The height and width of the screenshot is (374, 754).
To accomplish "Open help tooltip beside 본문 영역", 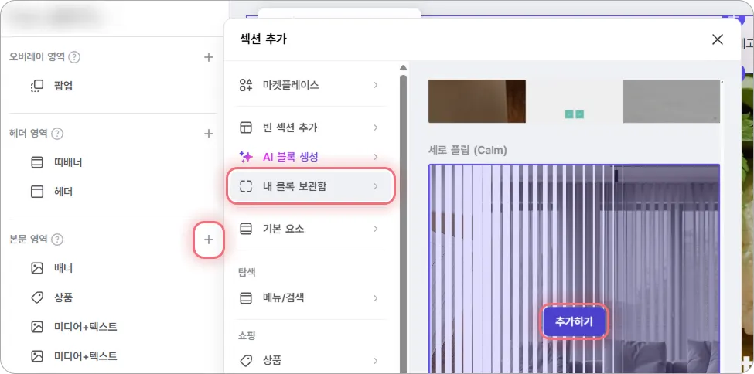I will 57,239.
